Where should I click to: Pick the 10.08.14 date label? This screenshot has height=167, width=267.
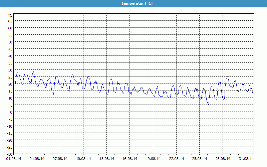(83, 159)
